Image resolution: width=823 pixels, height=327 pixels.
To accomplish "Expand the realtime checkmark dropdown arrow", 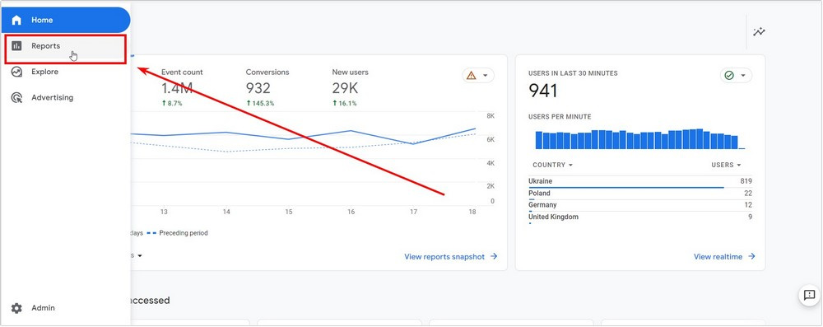I will click(743, 76).
